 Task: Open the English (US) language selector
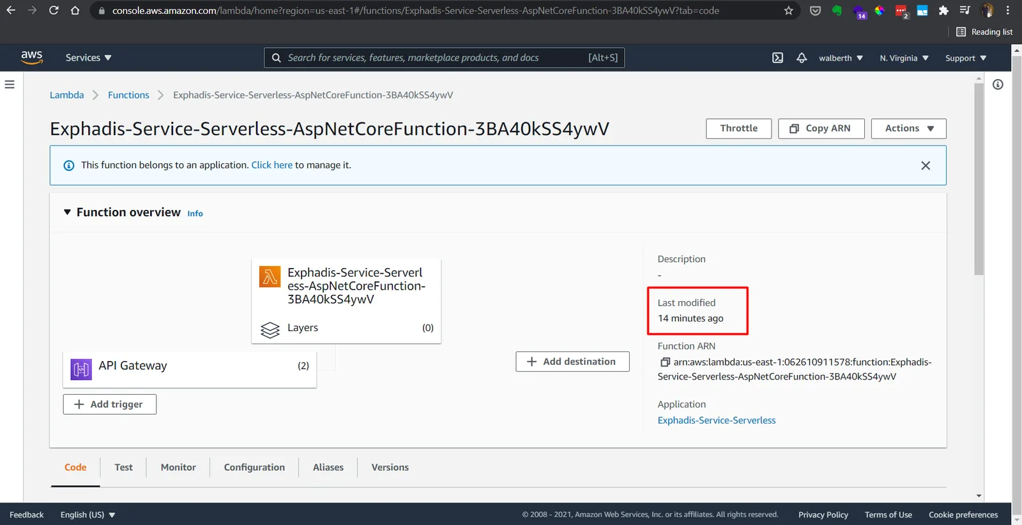point(88,515)
